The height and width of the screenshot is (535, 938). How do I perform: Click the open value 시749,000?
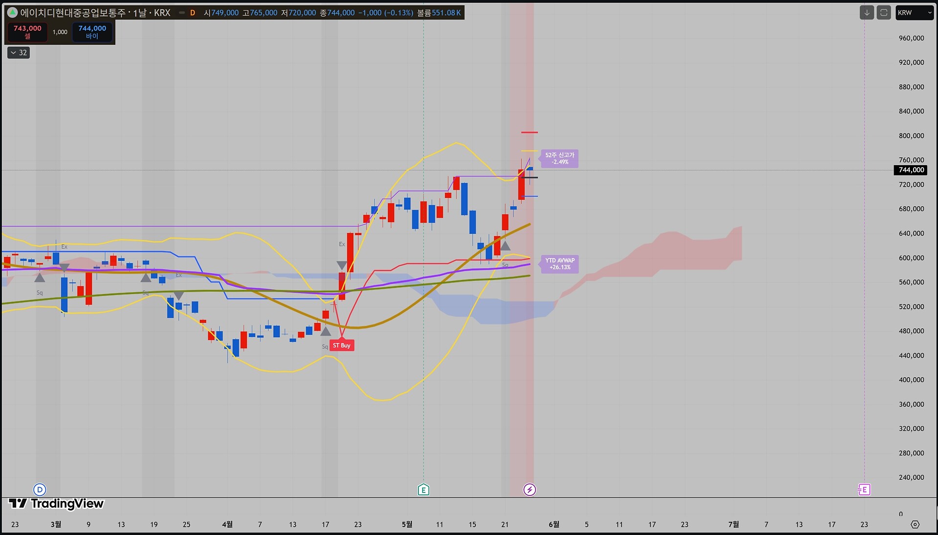[221, 13]
